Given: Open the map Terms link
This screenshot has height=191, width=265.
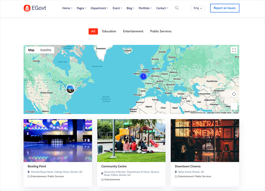Looking at the screenshot, I should tap(236, 113).
